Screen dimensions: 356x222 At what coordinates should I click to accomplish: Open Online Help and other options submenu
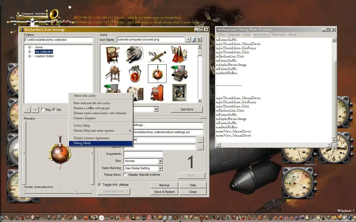pos(101,131)
